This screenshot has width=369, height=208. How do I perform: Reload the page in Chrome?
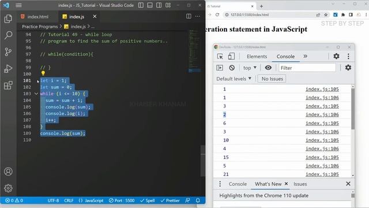217,14
